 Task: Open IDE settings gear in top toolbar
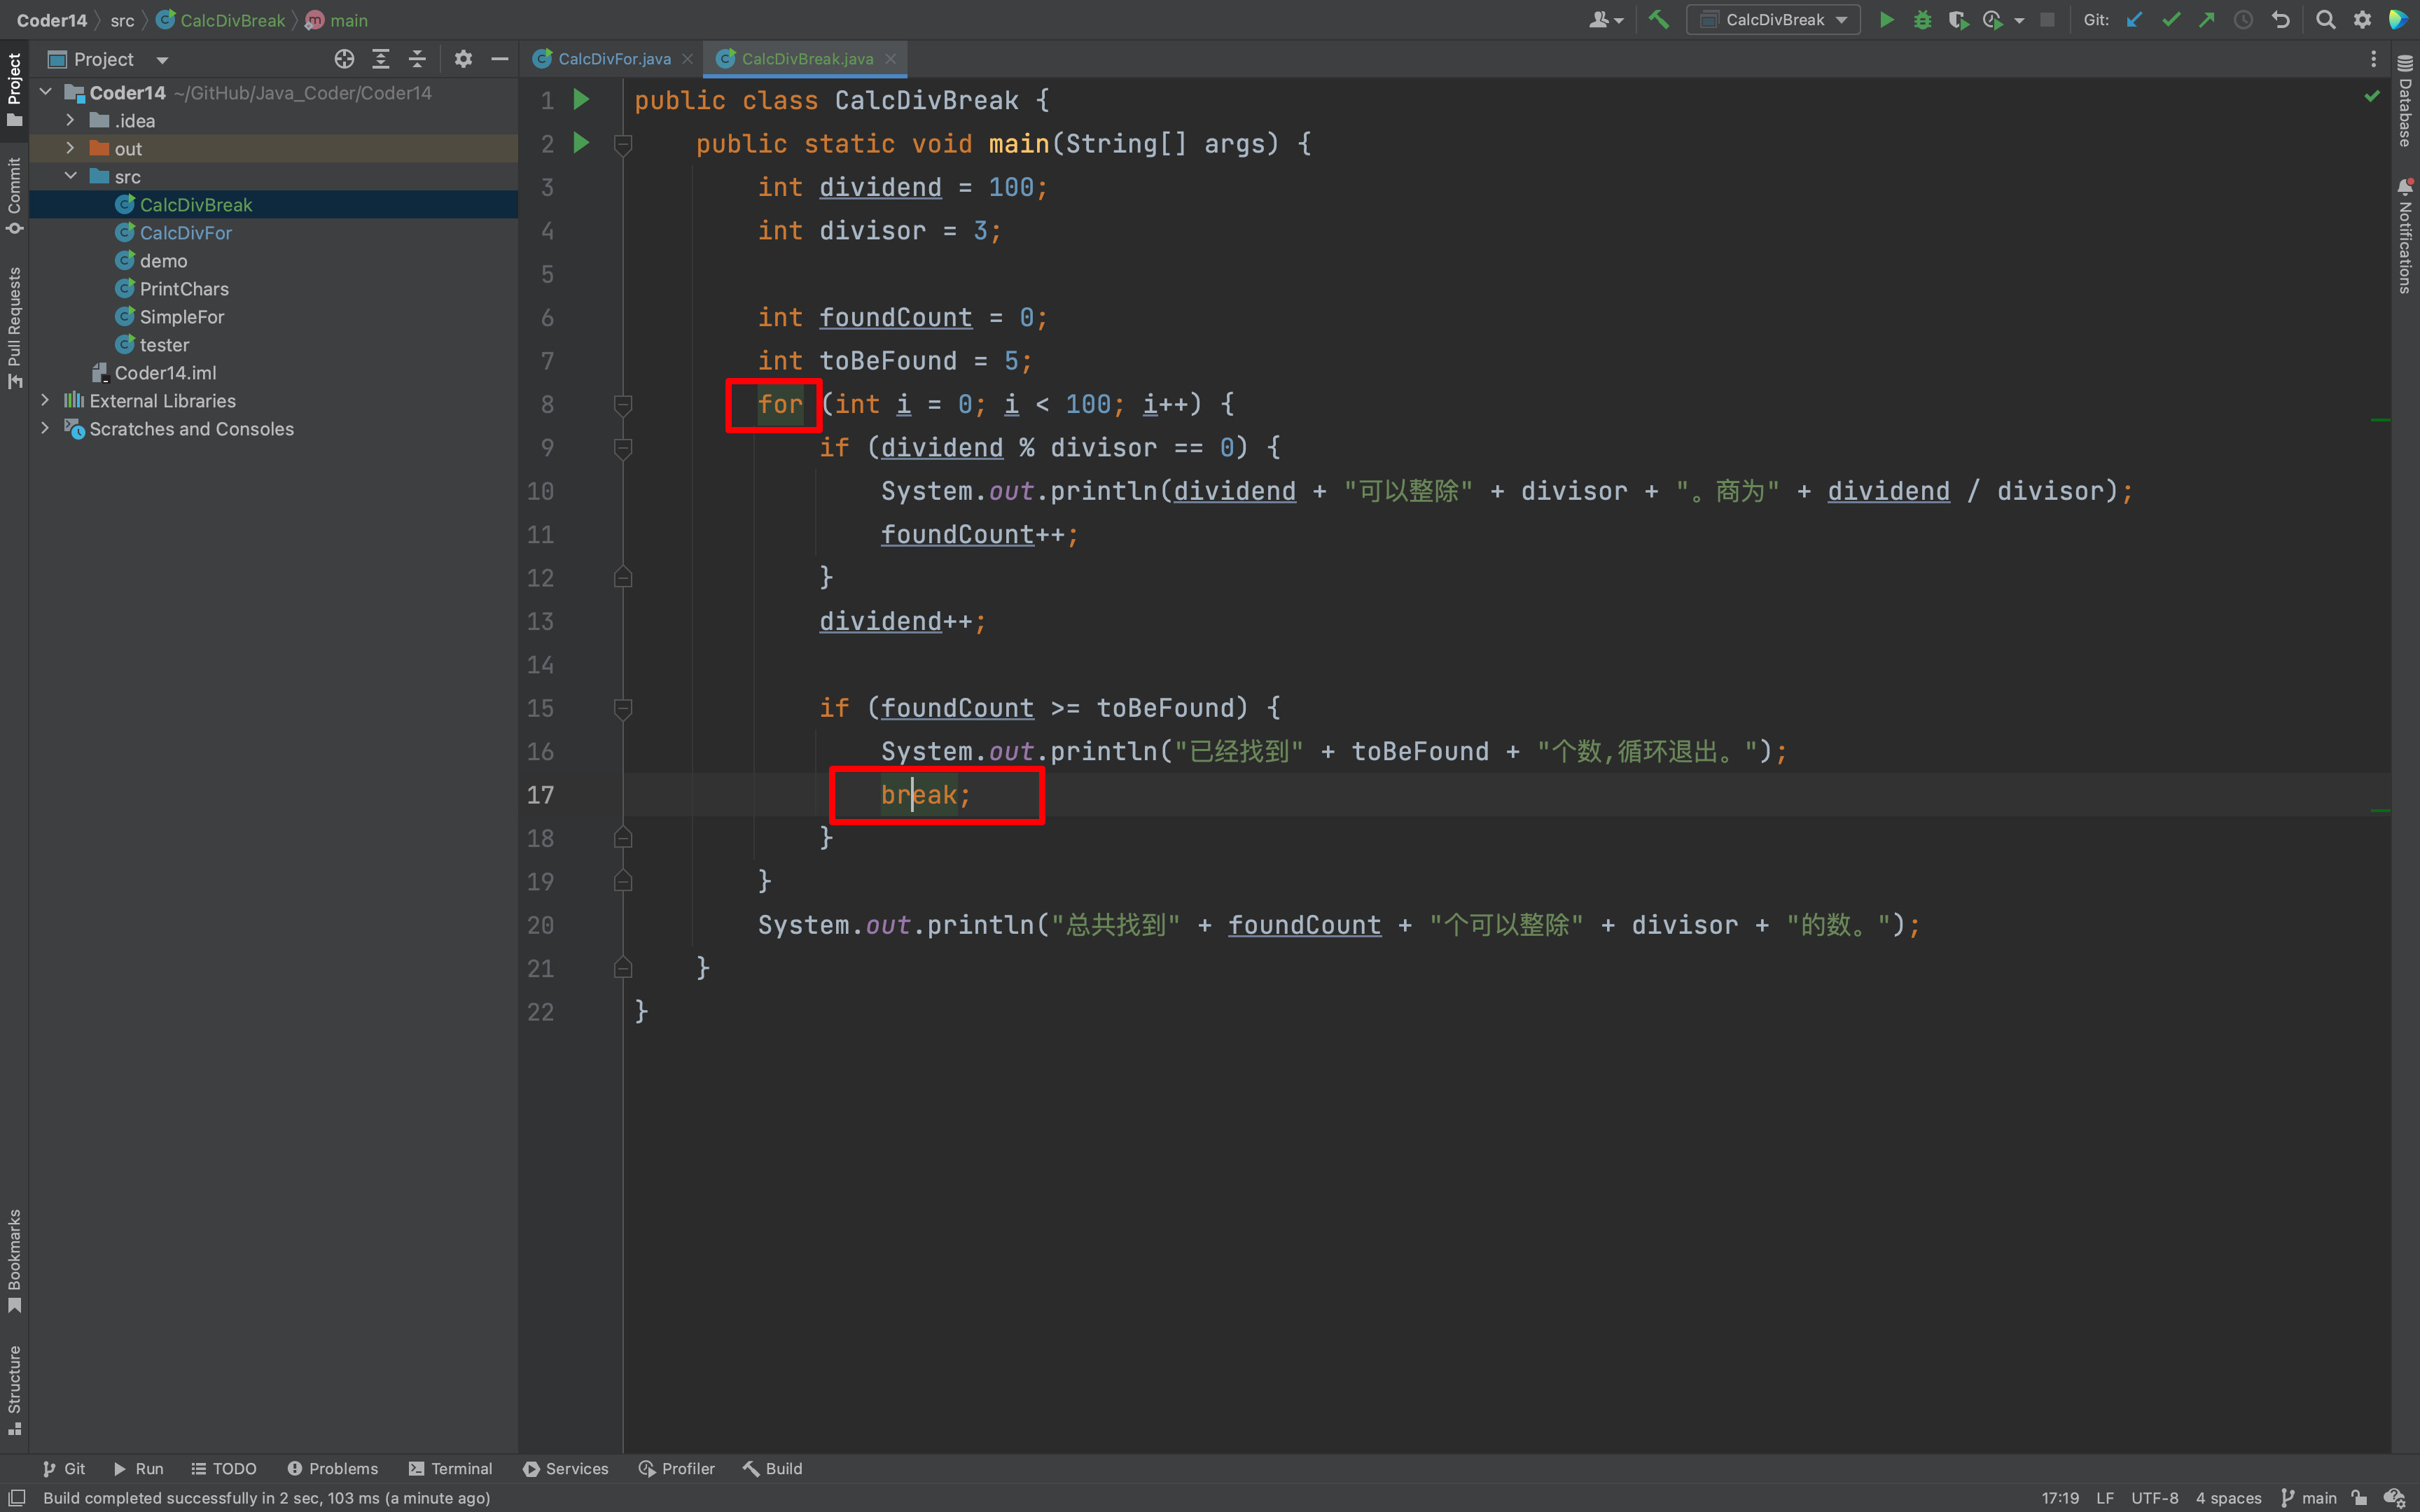click(2362, 20)
